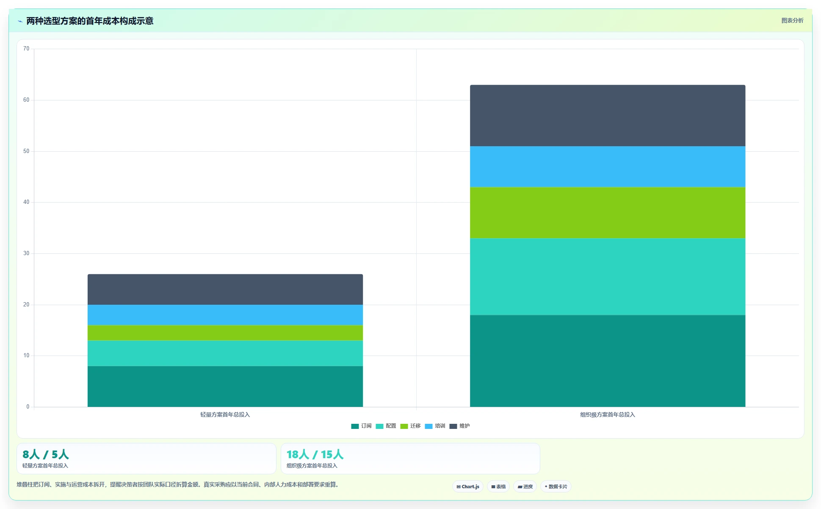The height and width of the screenshot is (509, 821).
Task: Click the x-axis label 组织级方案首年总投入 beneath the chart
Action: click(608, 414)
